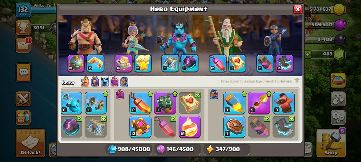This screenshot has width=361, height=162.
Task: Tap upgrade arrow on level 2 Life Gem
Action: click(x=150, y=93)
